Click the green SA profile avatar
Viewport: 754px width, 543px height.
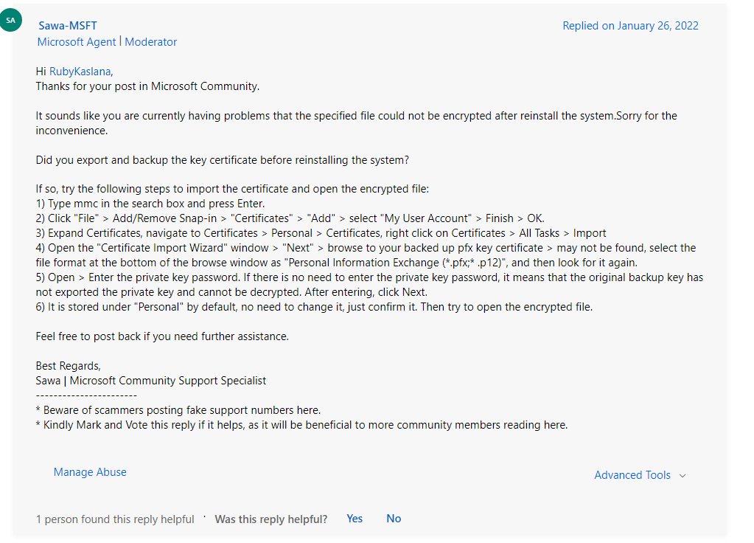pos(11,21)
